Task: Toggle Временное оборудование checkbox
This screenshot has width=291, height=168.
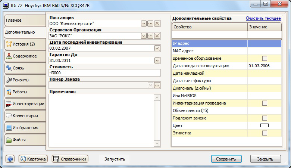Action: 265,59
